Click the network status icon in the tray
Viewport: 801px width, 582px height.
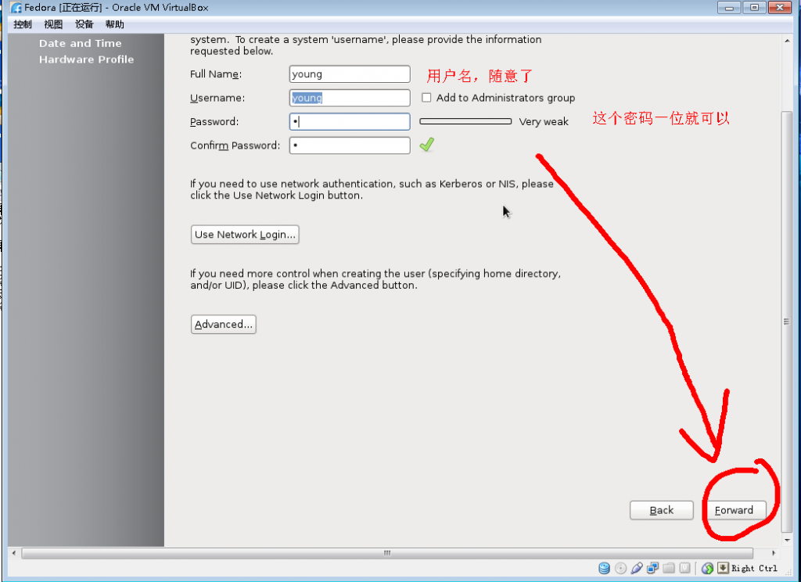click(652, 568)
